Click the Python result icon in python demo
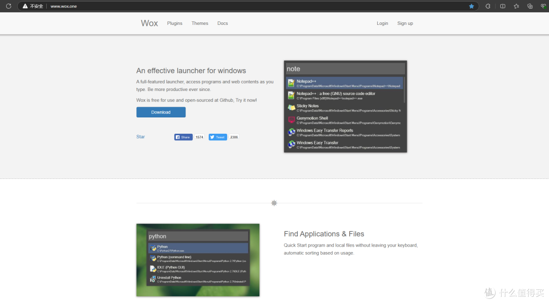Image resolution: width=549 pixels, height=304 pixels. (153, 248)
